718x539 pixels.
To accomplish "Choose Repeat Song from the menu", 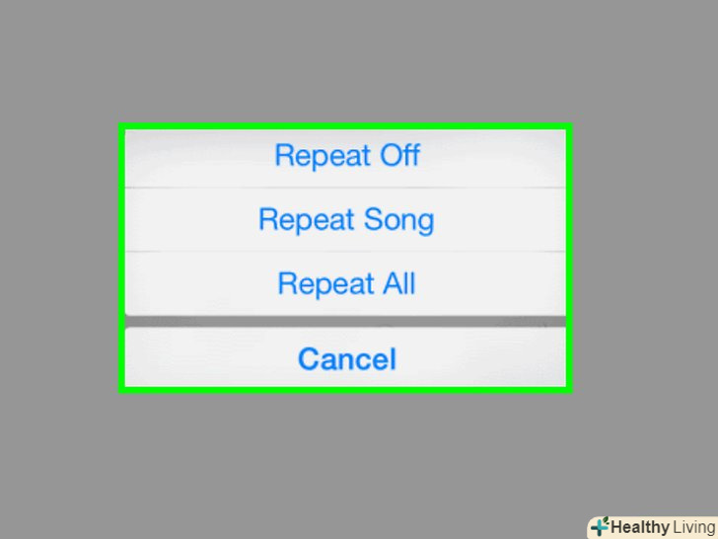I will click(346, 219).
